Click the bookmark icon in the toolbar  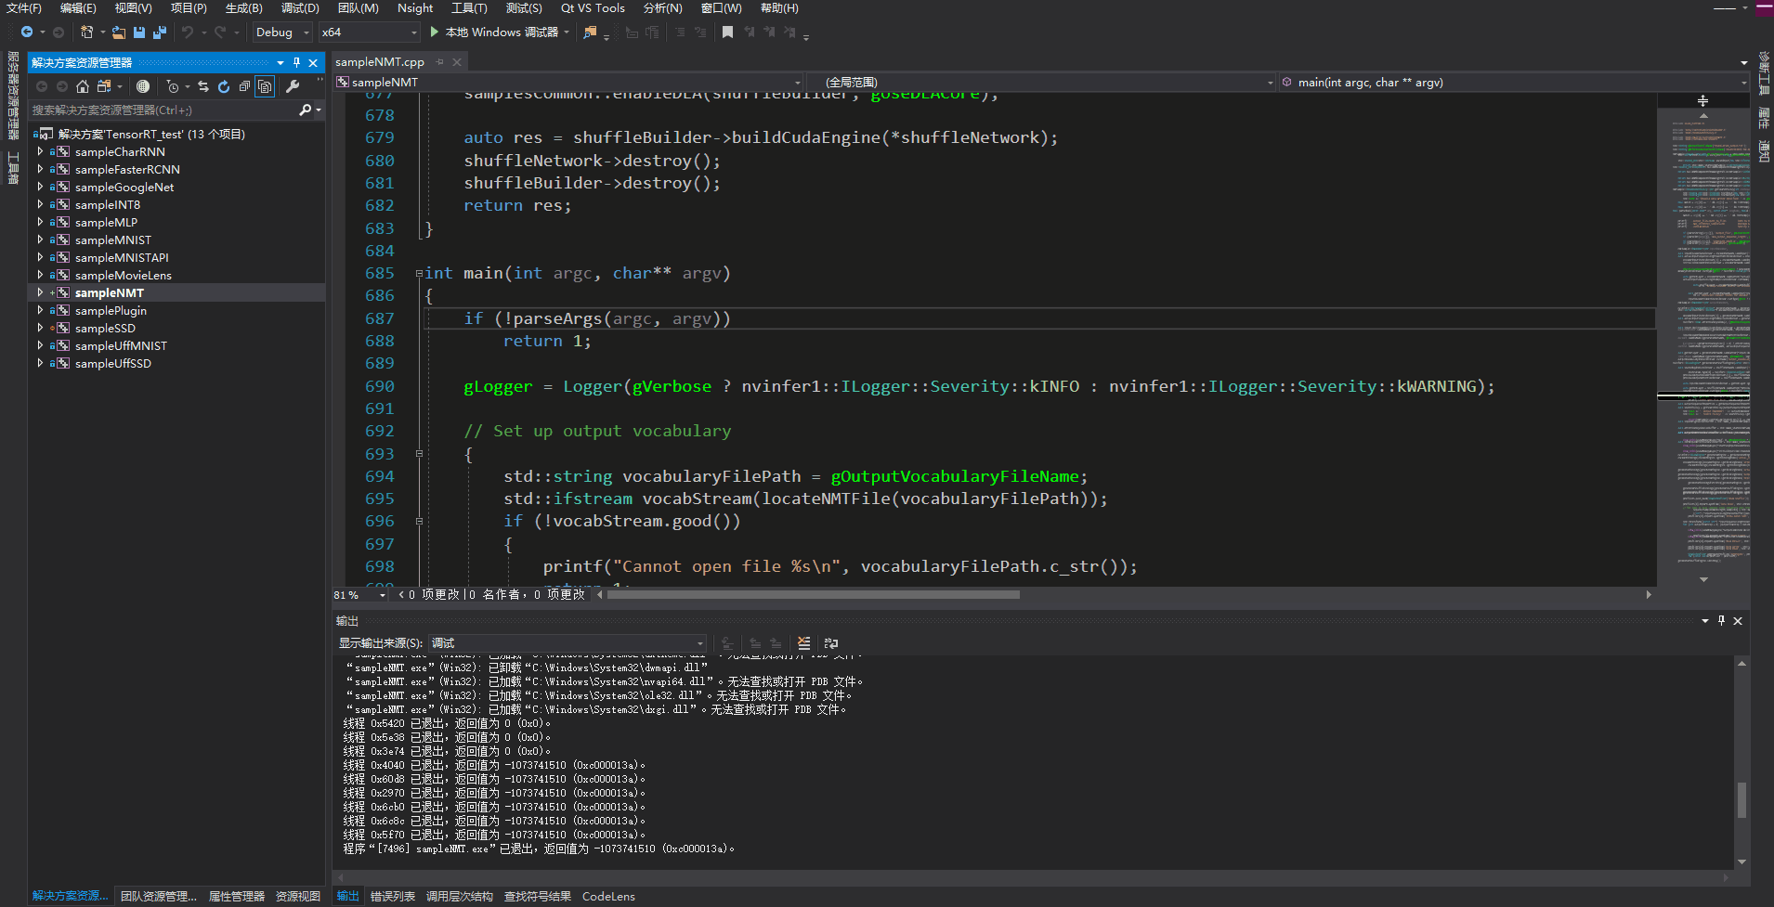click(727, 32)
